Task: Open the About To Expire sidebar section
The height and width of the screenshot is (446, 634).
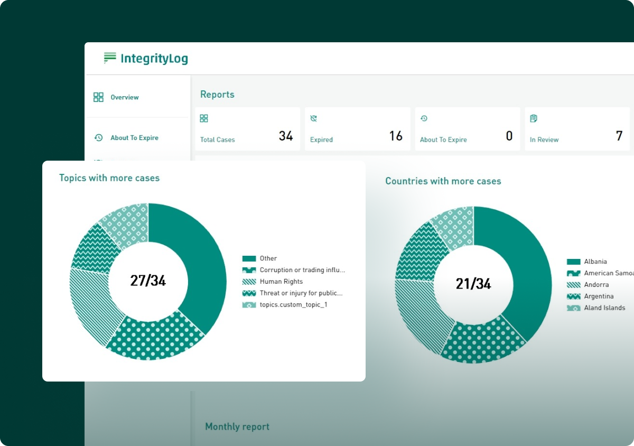Action: point(134,137)
